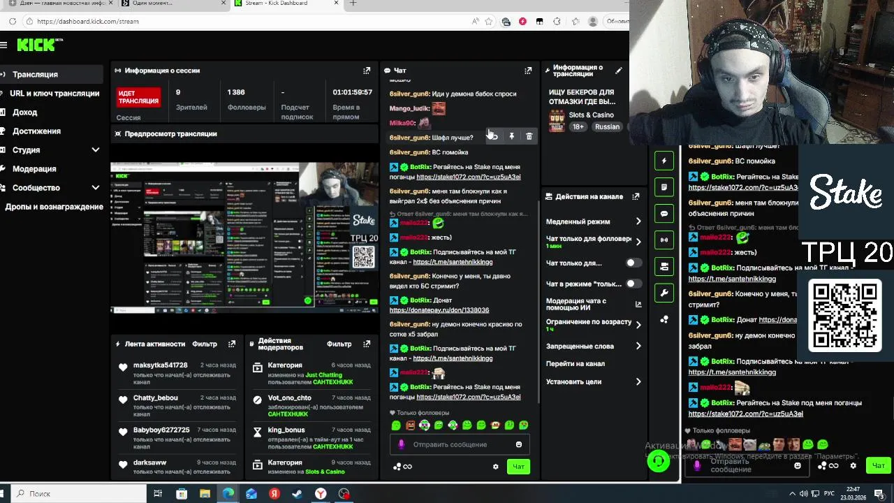The height and width of the screenshot is (503, 894).
Task: Open Ограничение по возрасту options
Action: coord(594,325)
